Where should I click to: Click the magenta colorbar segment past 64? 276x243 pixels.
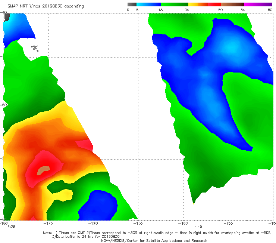(258, 4)
